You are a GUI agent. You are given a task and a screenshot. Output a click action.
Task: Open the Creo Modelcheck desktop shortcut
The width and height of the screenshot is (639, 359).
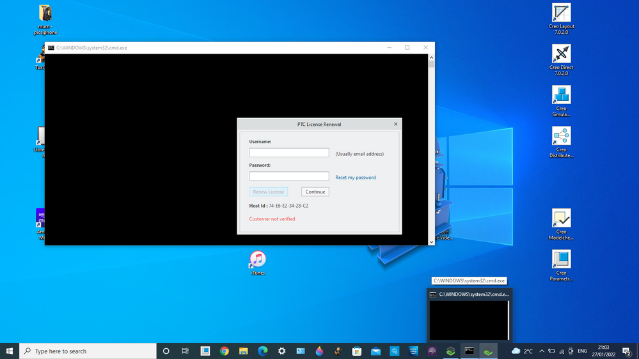point(561,224)
